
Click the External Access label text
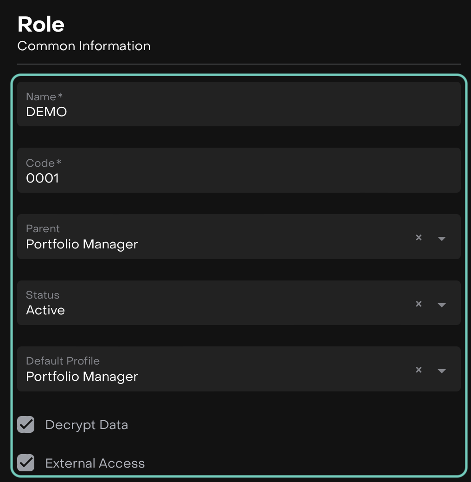coord(95,463)
